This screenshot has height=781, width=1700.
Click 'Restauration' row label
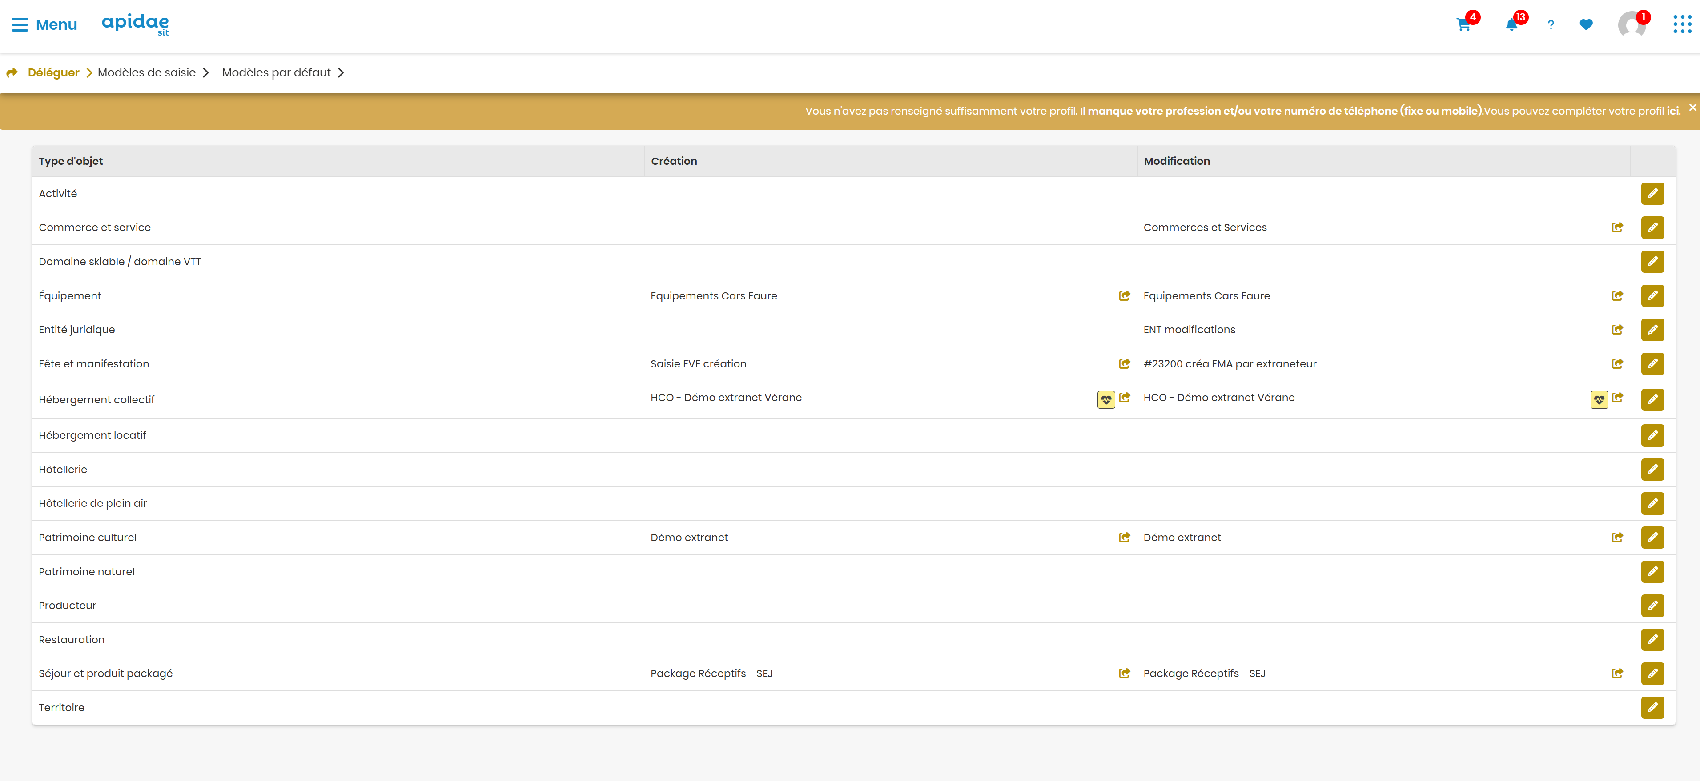(71, 639)
